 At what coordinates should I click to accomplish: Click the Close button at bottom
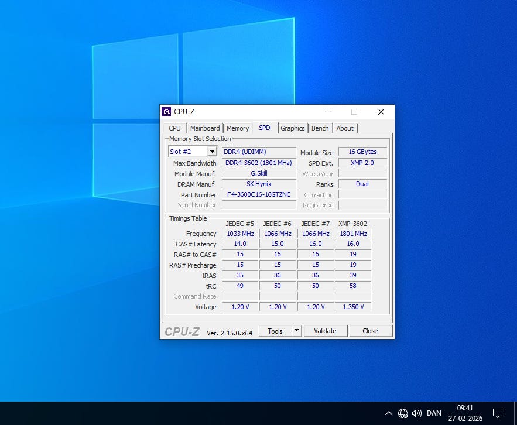(370, 331)
